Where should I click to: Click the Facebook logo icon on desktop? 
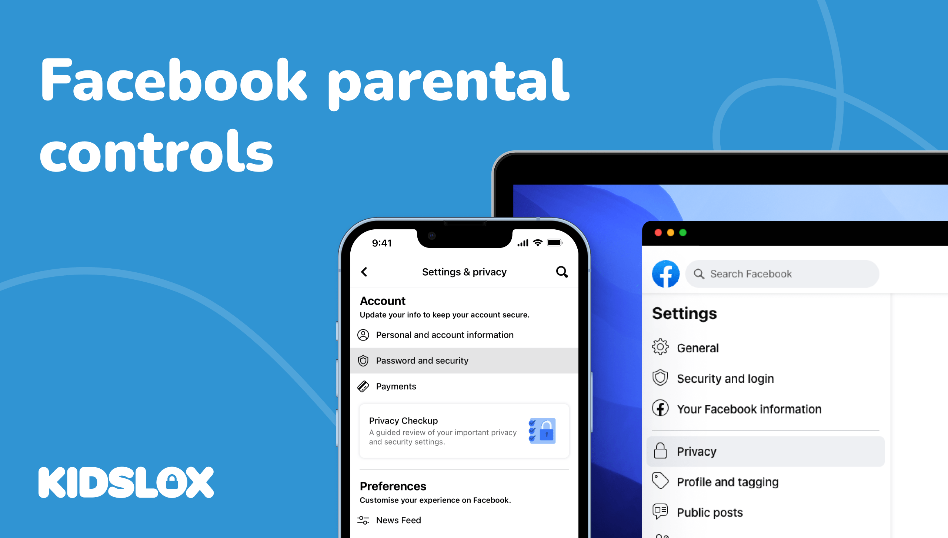pos(664,273)
